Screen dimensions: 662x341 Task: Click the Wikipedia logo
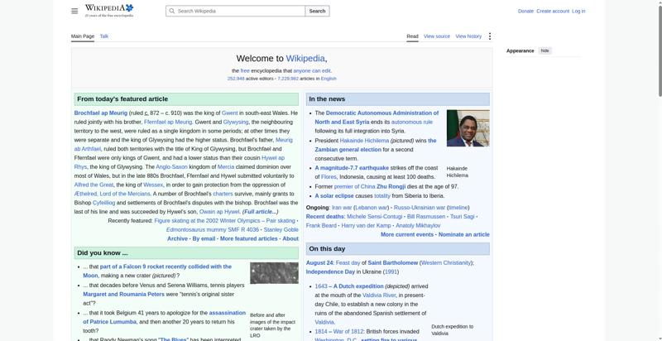[x=109, y=11]
